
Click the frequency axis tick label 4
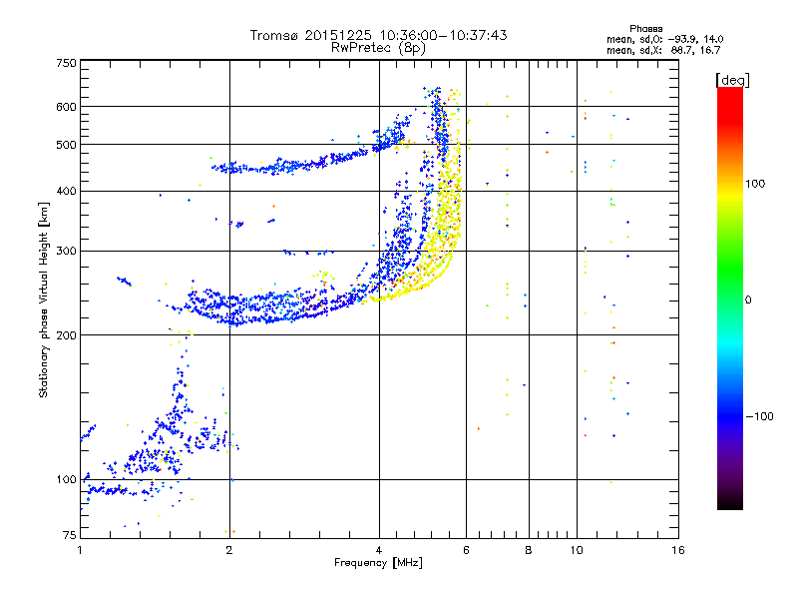click(379, 550)
